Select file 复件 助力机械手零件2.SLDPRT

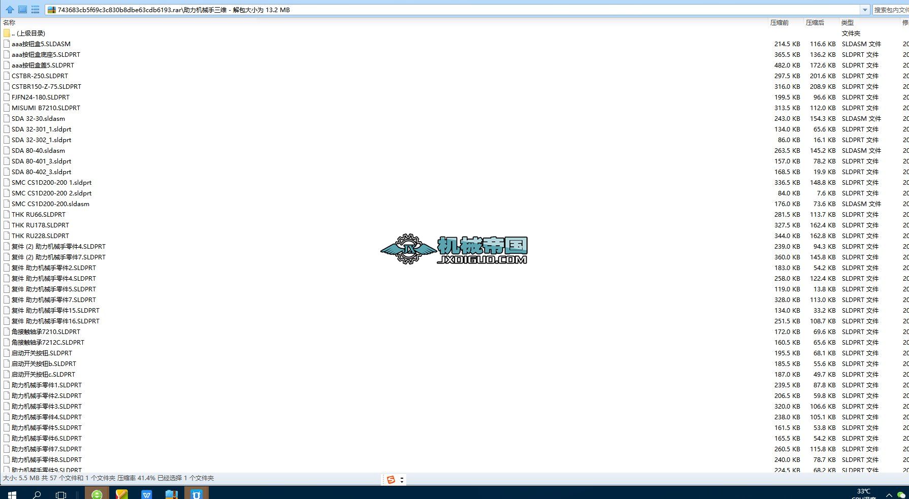pyautogui.click(x=54, y=268)
